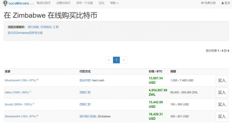Image resolution: width=232 pixels, height=124 pixels.
Task: Select page 1 in pagination
Action: point(116,60)
